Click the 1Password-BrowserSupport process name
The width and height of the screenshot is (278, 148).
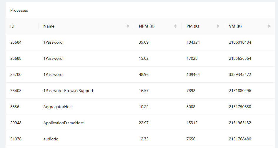tap(68, 91)
